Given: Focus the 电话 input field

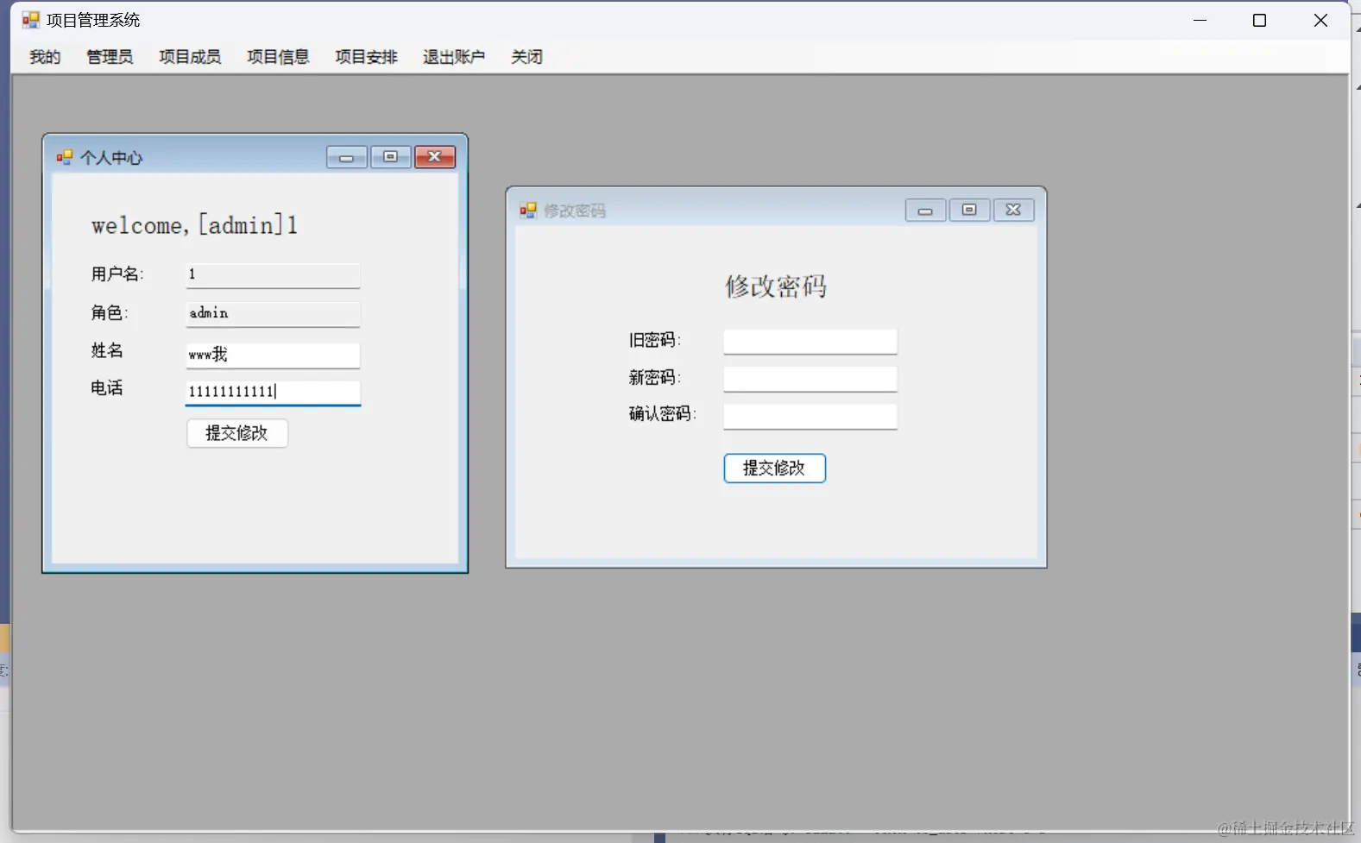Looking at the screenshot, I should pyautogui.click(x=273, y=393).
